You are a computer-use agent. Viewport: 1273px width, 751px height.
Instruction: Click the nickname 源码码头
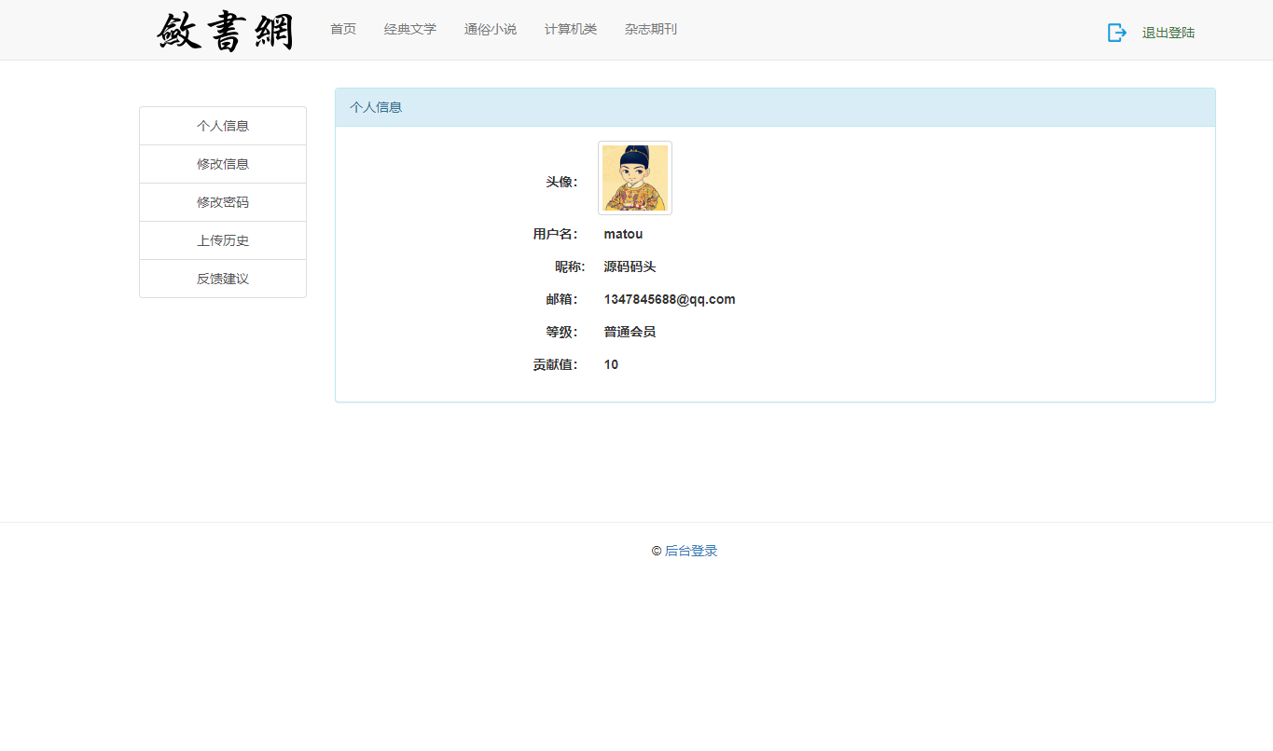(630, 266)
